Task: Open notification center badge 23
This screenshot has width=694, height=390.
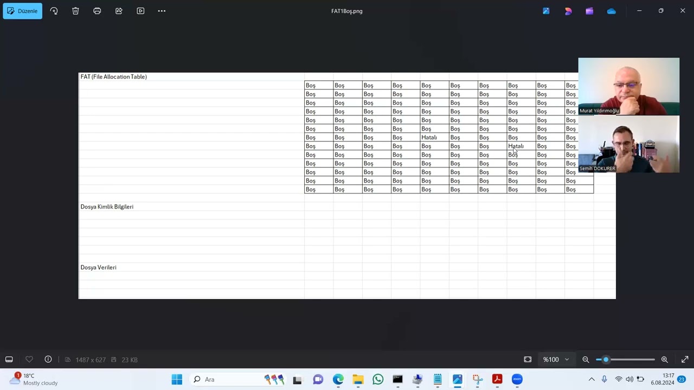Action: point(682,379)
